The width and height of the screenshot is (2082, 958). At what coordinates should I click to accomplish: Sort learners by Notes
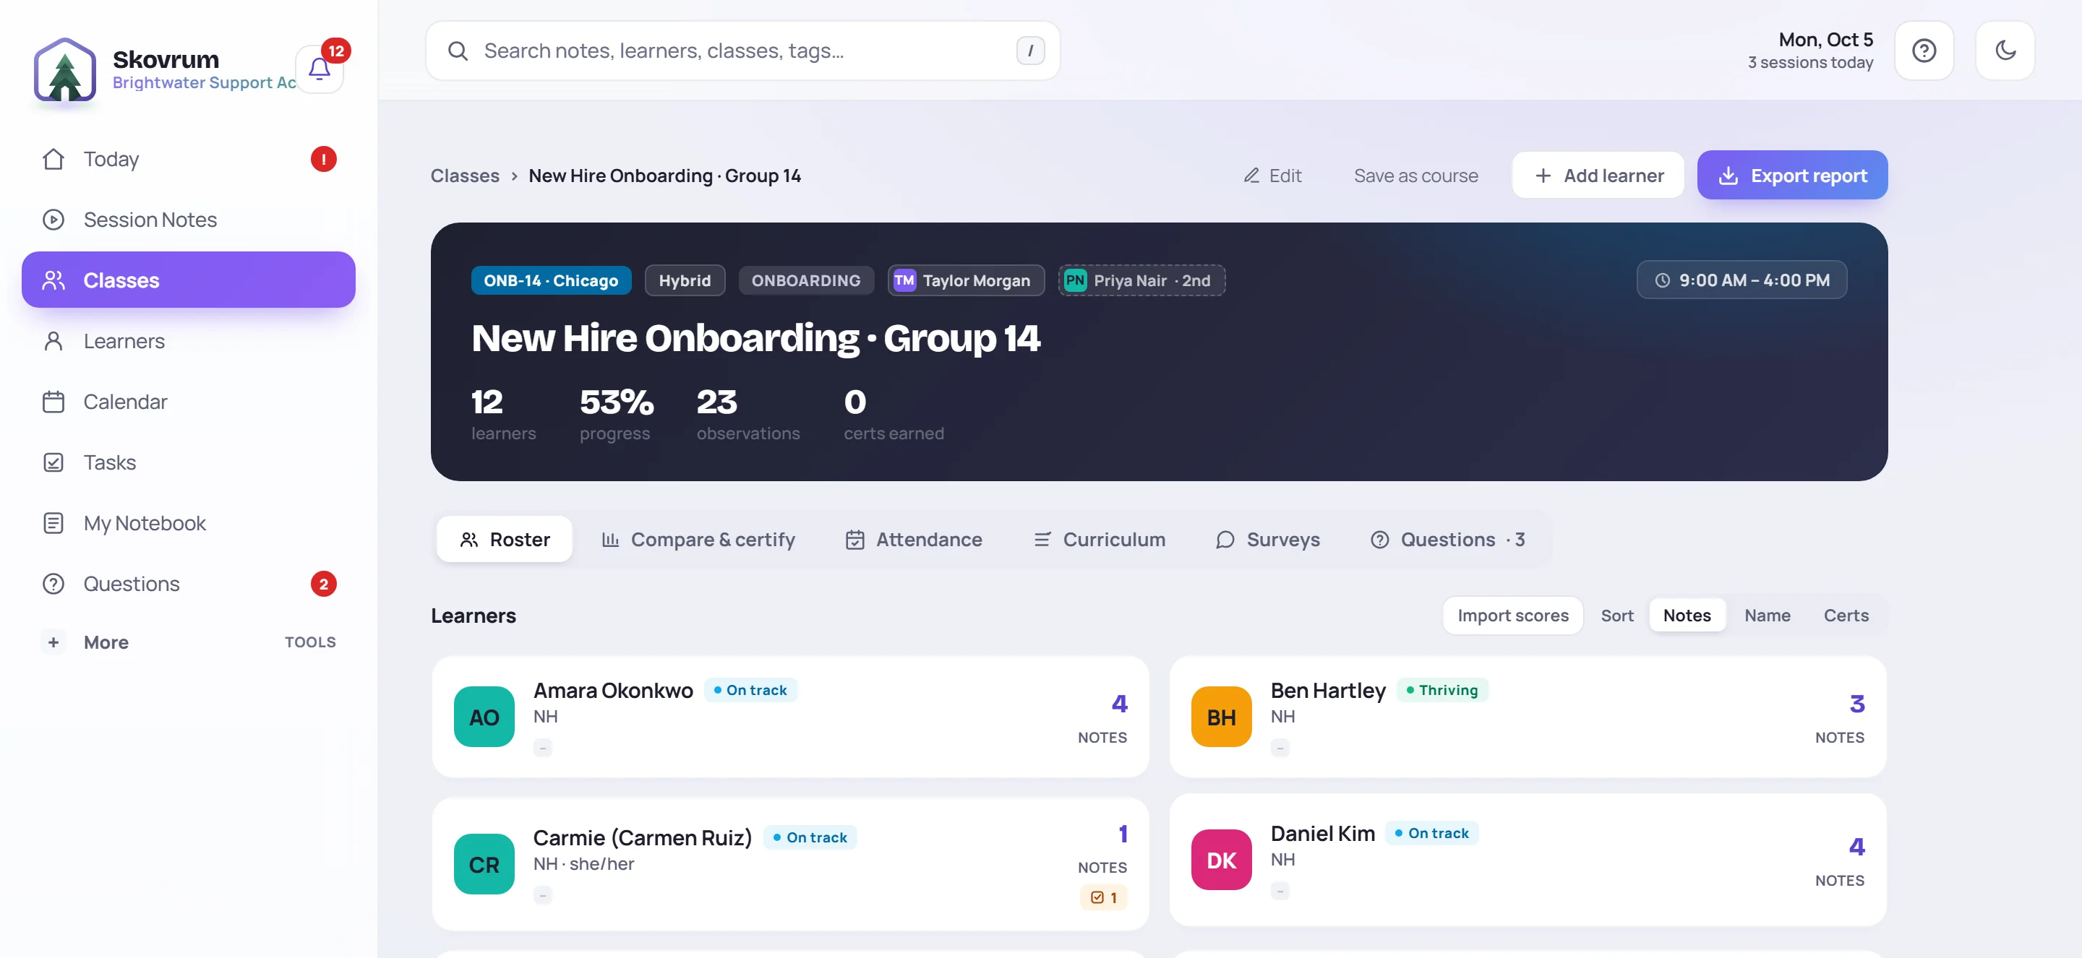click(x=1687, y=616)
